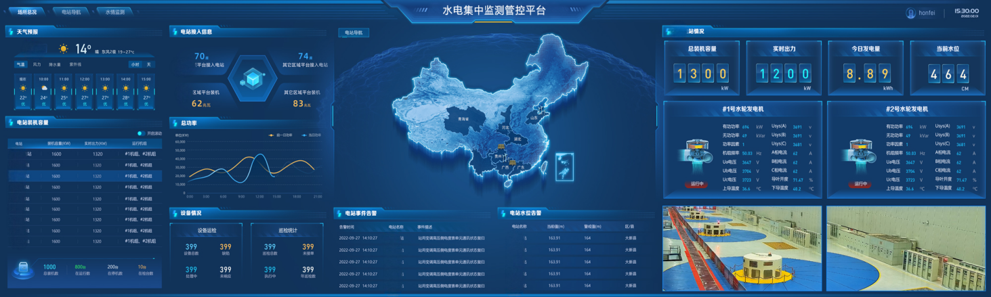Click the 广西 station marker on the map

pos(513,162)
